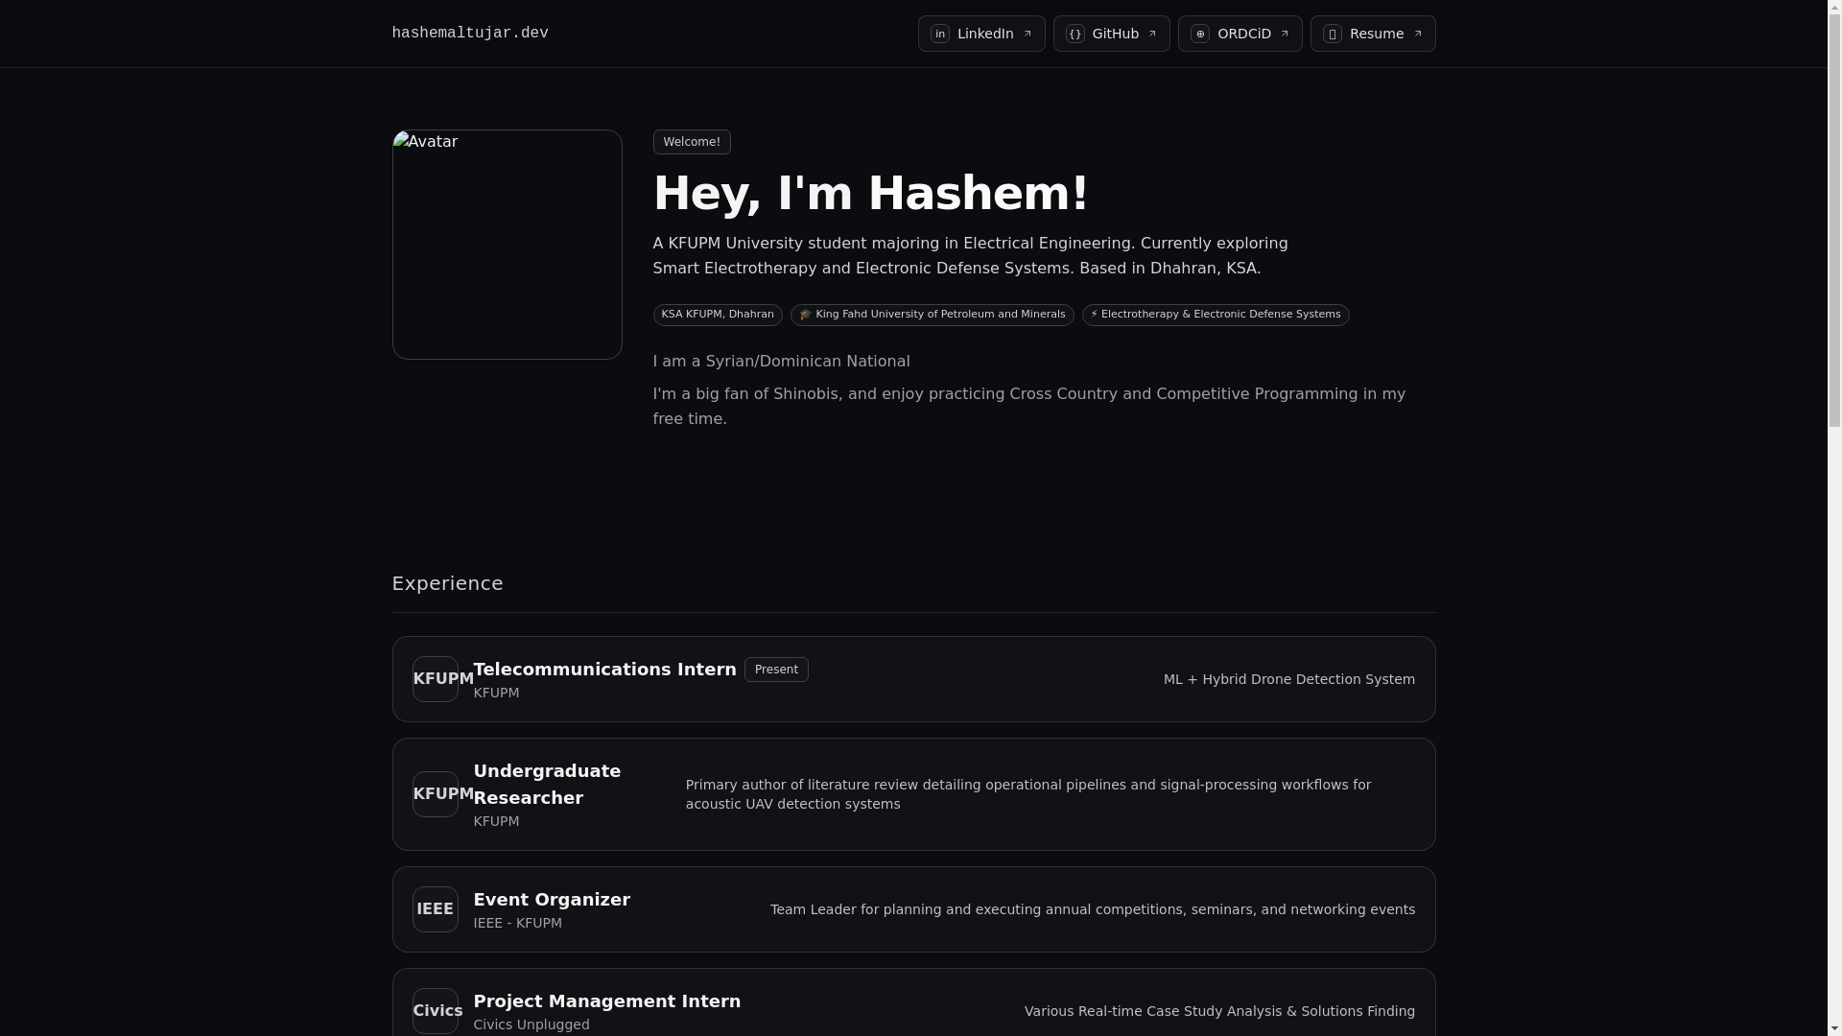Click the Experience section heading
This screenshot has height=1036, width=1842.
pos(447,583)
